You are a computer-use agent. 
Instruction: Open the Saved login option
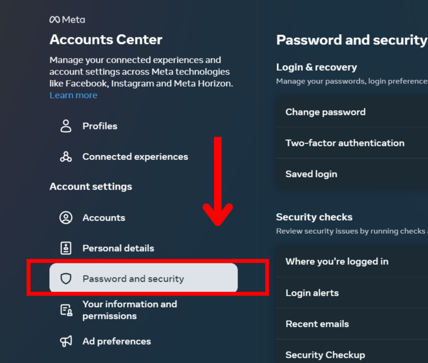pos(311,174)
